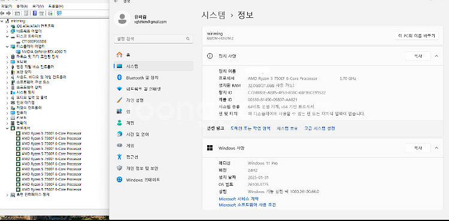
Task: Select 보안 장치 category in Device Manager
Action: coord(24,72)
